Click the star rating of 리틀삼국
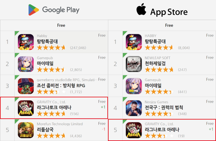This screenshot has width=216, height=141. click(x=51, y=136)
